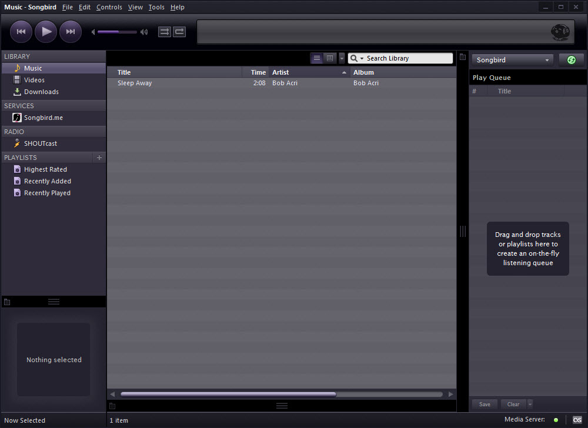The width and height of the screenshot is (588, 428).
Task: Click the Now Selected label
Action: tap(25, 420)
